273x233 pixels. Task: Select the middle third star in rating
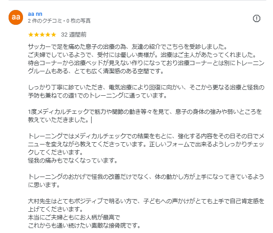42,34
